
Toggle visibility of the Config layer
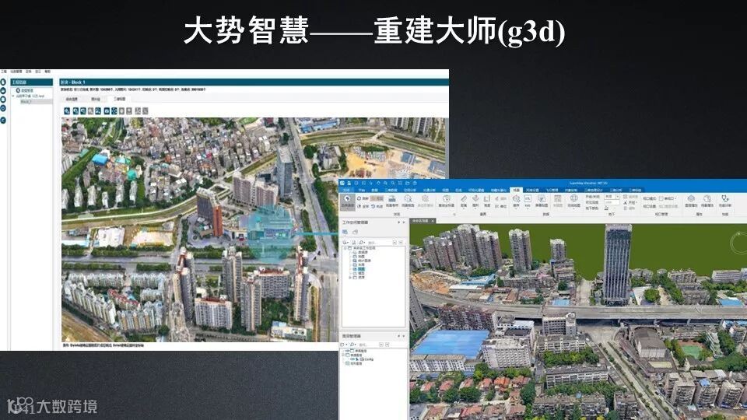pos(352,359)
